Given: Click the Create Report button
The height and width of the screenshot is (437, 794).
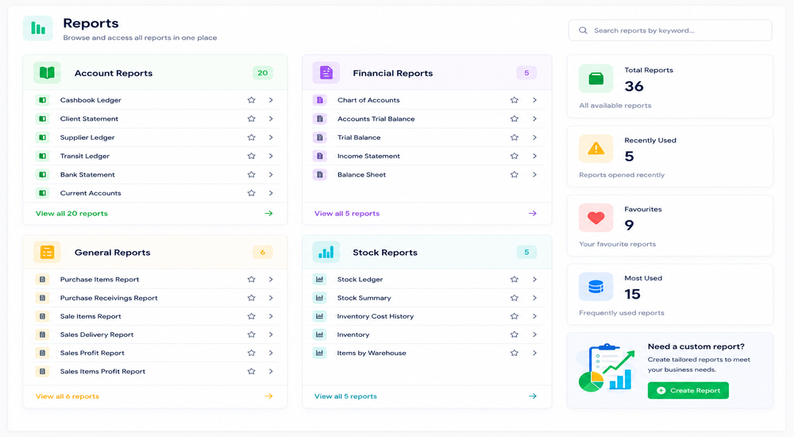Looking at the screenshot, I should [x=688, y=390].
